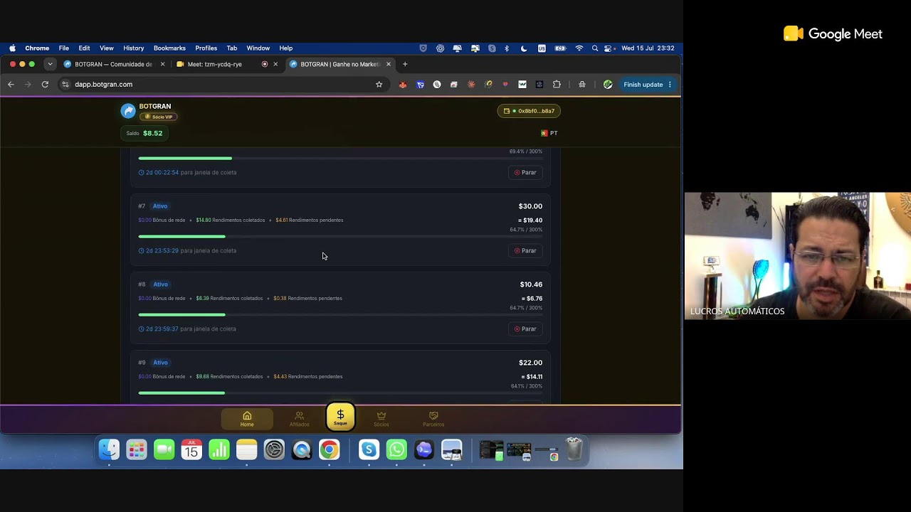
Task: Click the BOTGRAN logo icon
Action: coord(128,111)
